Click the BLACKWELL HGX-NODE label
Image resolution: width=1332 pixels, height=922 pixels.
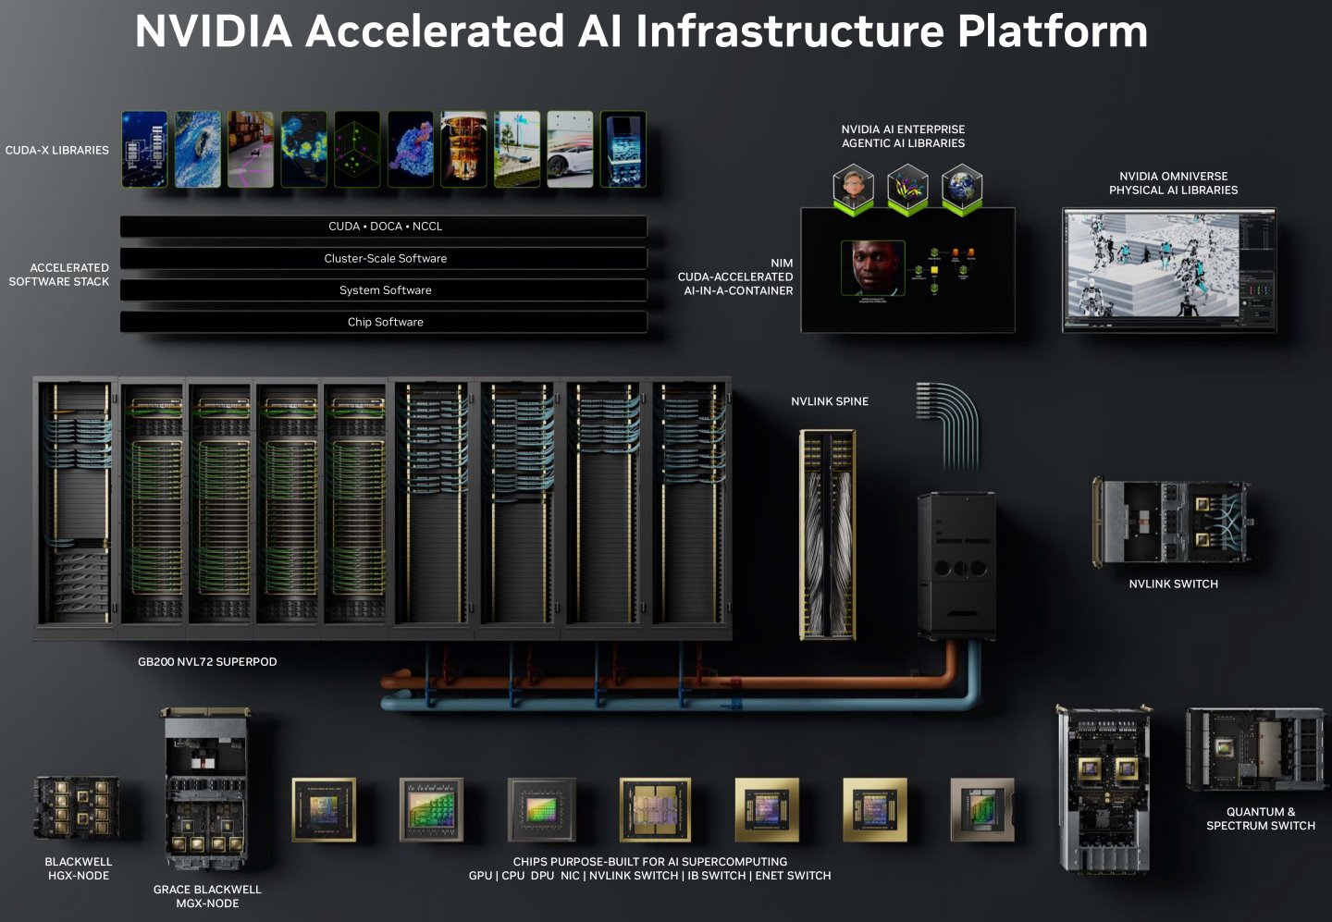pyautogui.click(x=79, y=868)
